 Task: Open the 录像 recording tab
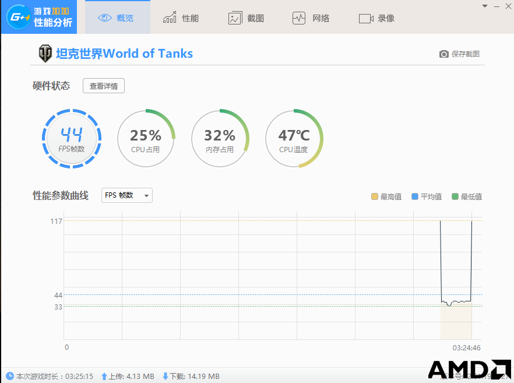click(x=376, y=19)
